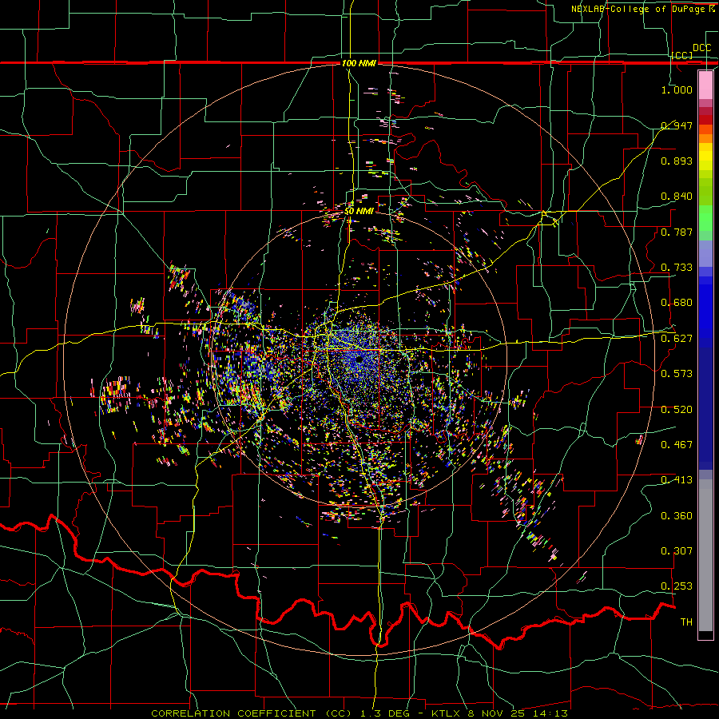Screen dimensions: 719x719
Task: Click the TH label at legend bottom
Action: [686, 622]
